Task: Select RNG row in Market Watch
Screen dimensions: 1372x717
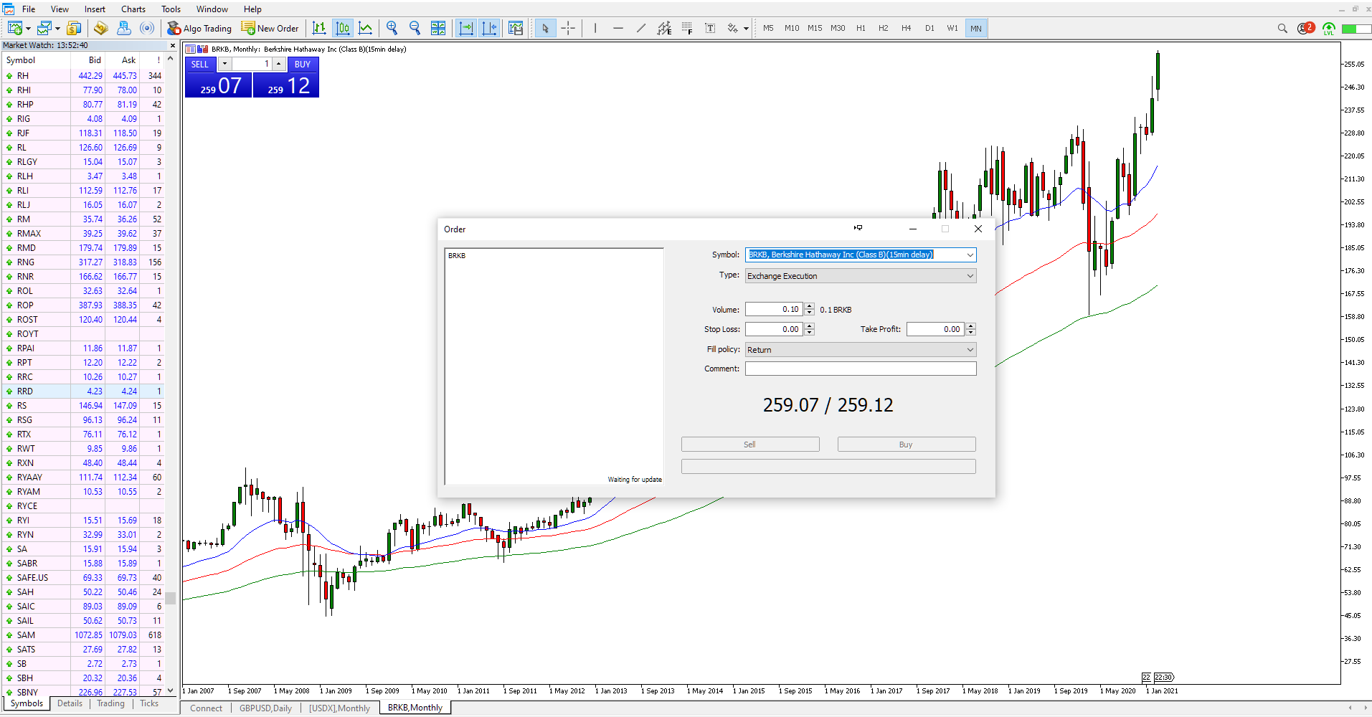Action: [x=84, y=262]
